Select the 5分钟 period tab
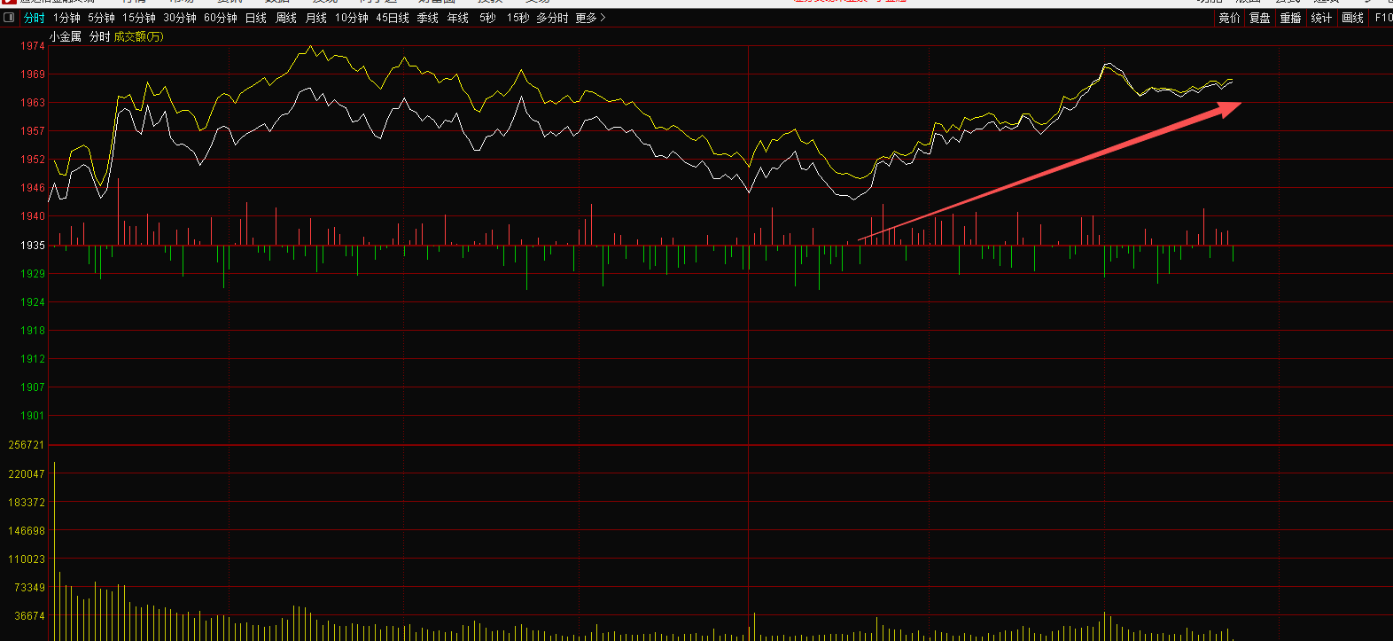 [x=101, y=18]
